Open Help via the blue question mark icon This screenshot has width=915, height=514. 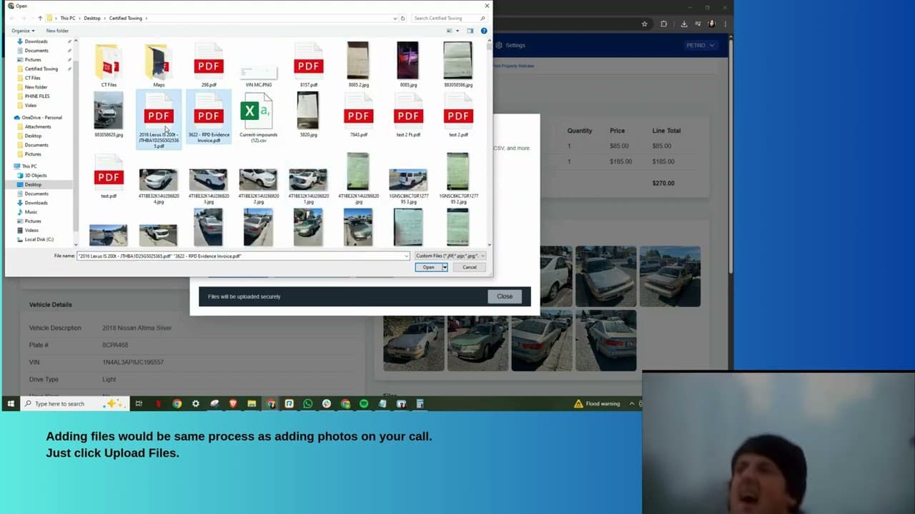click(484, 31)
